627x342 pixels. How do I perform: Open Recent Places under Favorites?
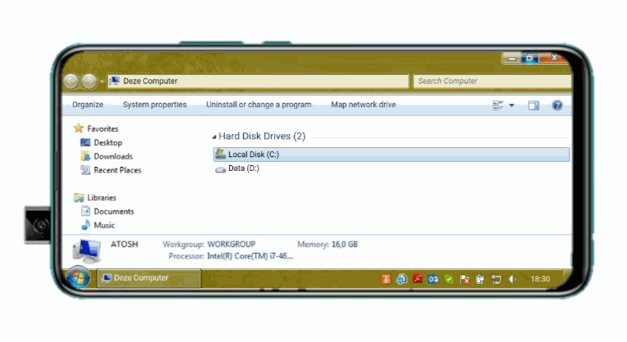pyautogui.click(x=118, y=170)
